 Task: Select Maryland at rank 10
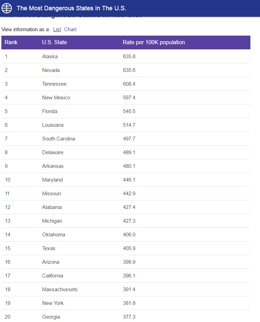(52, 180)
